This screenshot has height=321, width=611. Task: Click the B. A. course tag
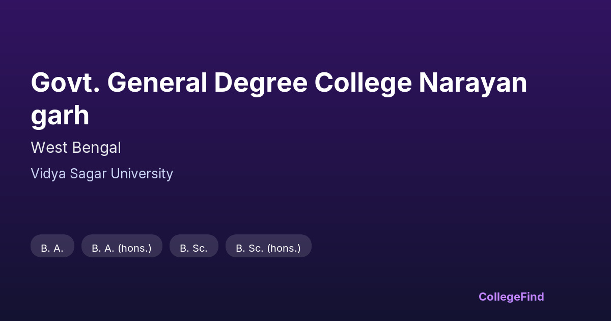point(52,248)
